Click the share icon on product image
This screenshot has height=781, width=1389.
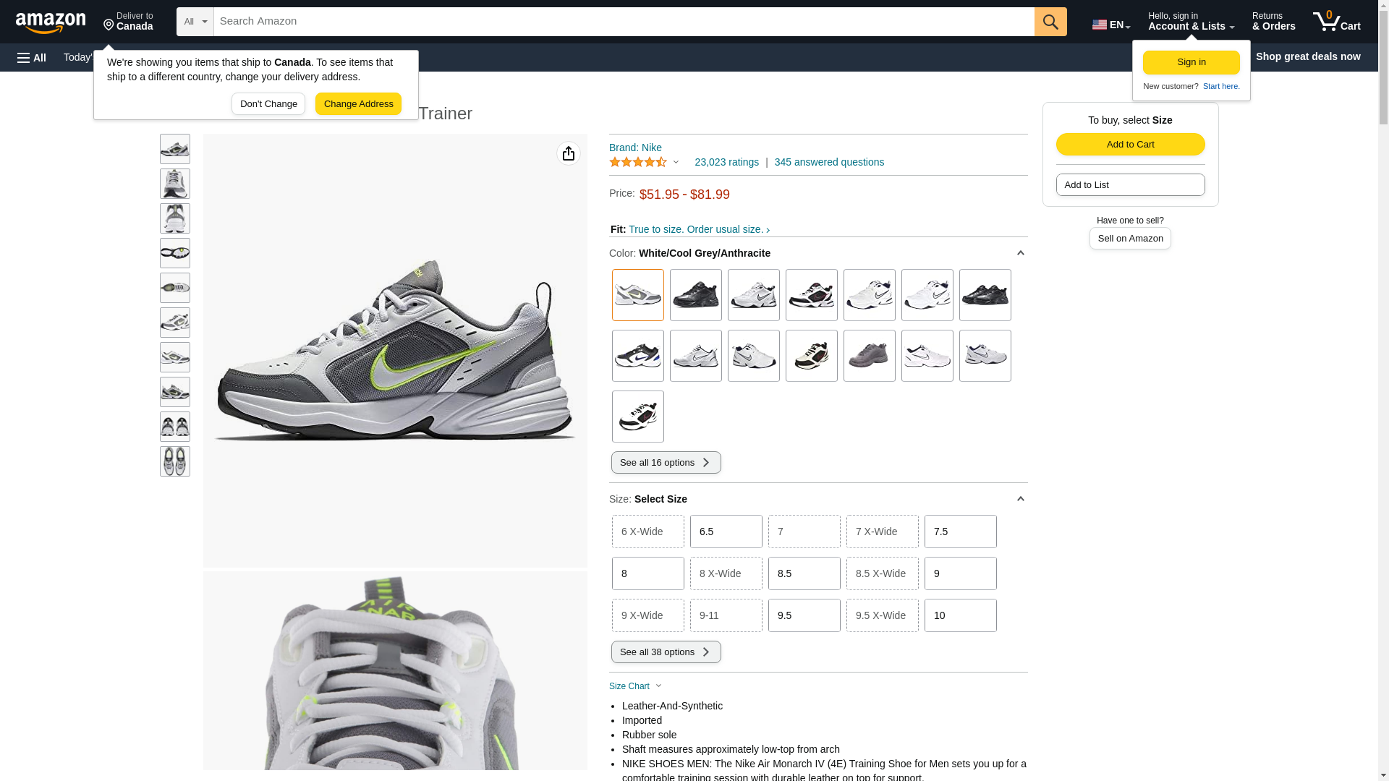click(x=569, y=153)
